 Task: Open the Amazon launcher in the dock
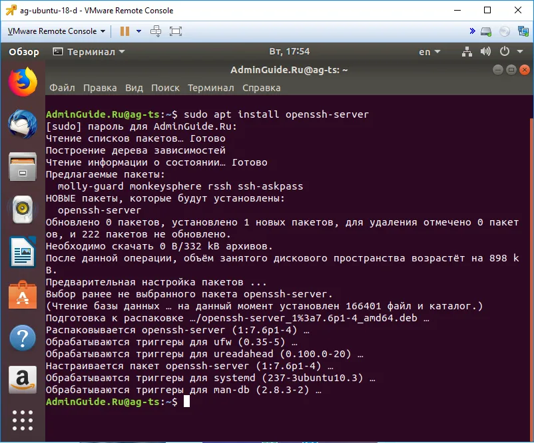[x=23, y=380]
